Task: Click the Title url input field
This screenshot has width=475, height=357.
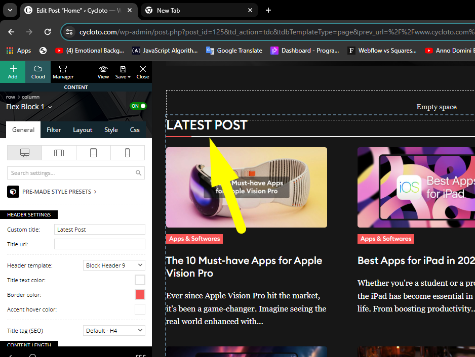Action: 100,244
